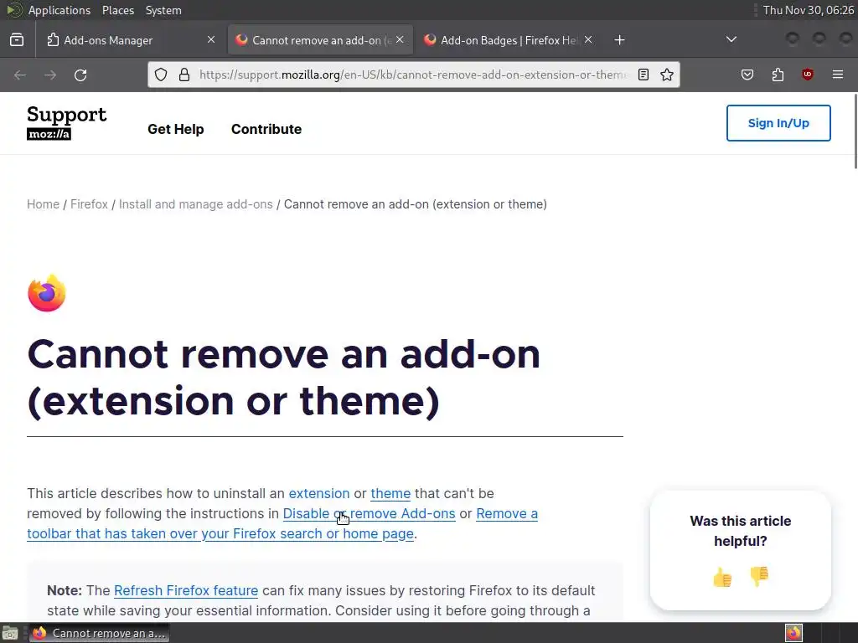The image size is (858, 643).
Task: Select Firefox window in the taskbar
Action: 99,633
